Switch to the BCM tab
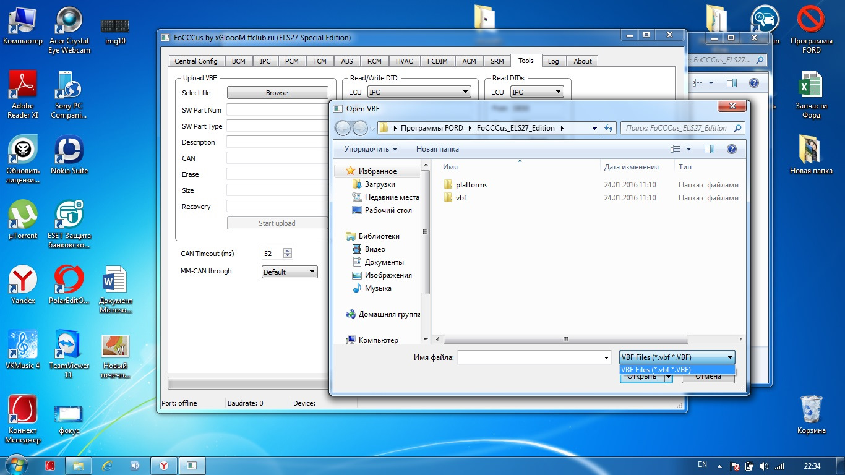Image resolution: width=845 pixels, height=475 pixels. [x=238, y=61]
